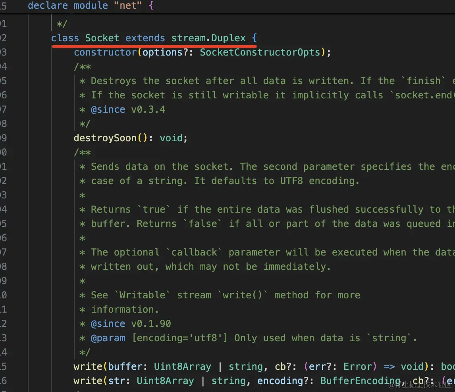455x392 pixels.
Task: Click the constructor keyword
Action: (x=105, y=52)
